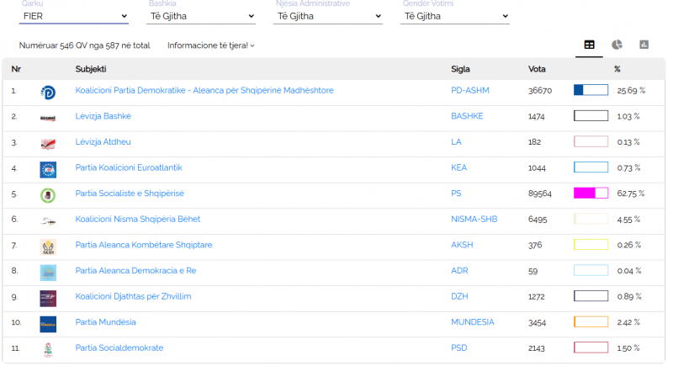Open the Lëvizja Atdheu link

click(103, 142)
